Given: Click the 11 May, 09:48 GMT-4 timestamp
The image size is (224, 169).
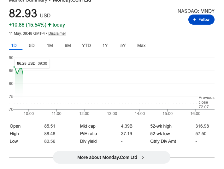Looking at the screenshot, I should click(x=27, y=33).
